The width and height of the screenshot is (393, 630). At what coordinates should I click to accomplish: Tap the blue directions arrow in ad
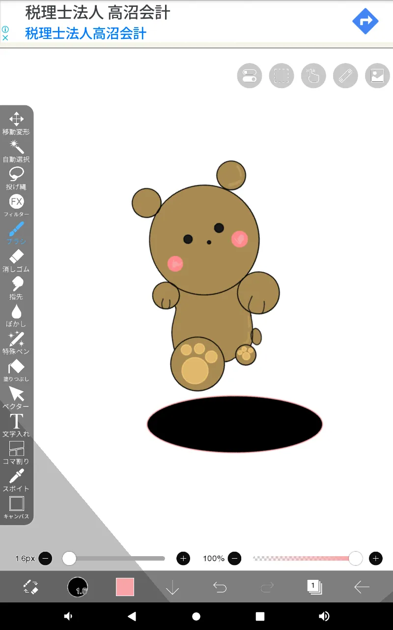[x=365, y=21]
